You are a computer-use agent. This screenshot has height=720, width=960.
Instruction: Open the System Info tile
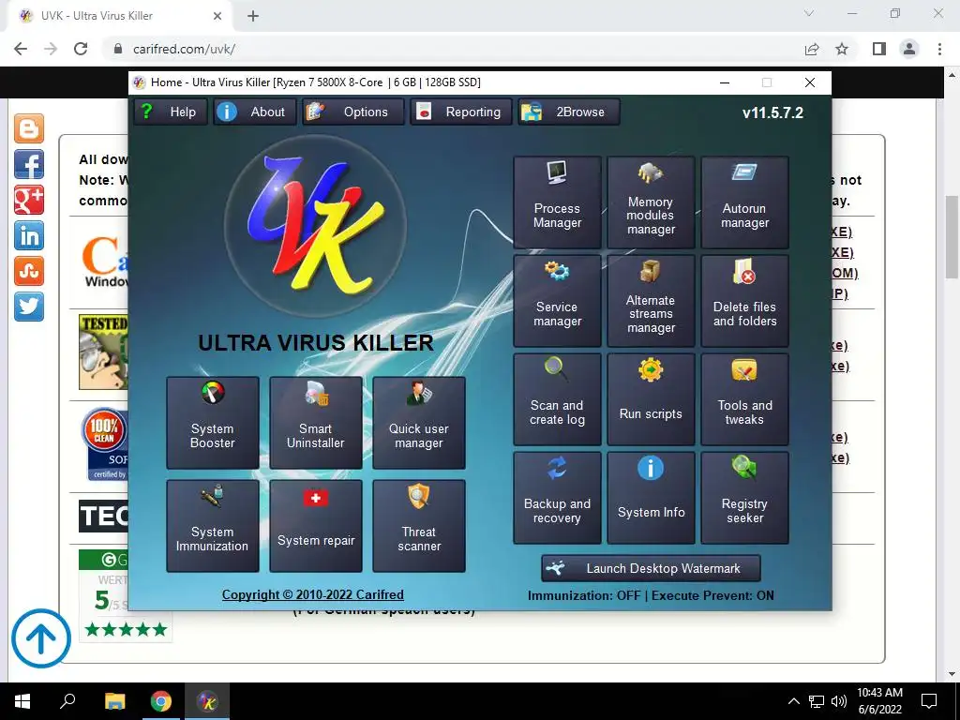tap(651, 498)
